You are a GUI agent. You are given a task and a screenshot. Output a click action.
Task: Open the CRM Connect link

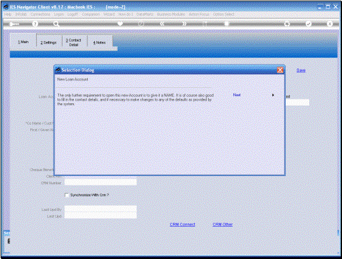pyautogui.click(x=182, y=224)
